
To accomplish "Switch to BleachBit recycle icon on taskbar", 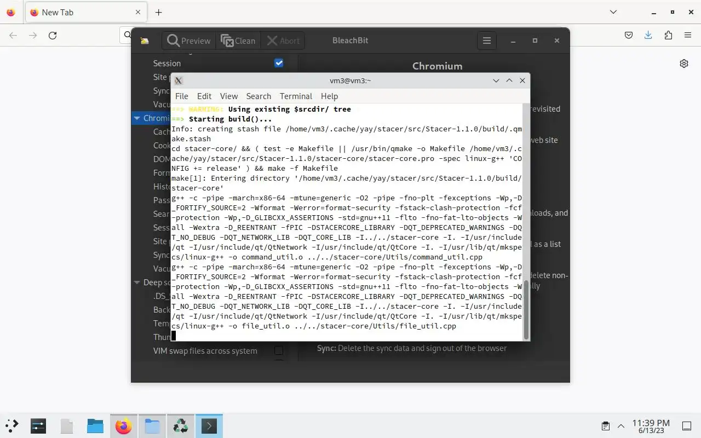I will 181,426.
